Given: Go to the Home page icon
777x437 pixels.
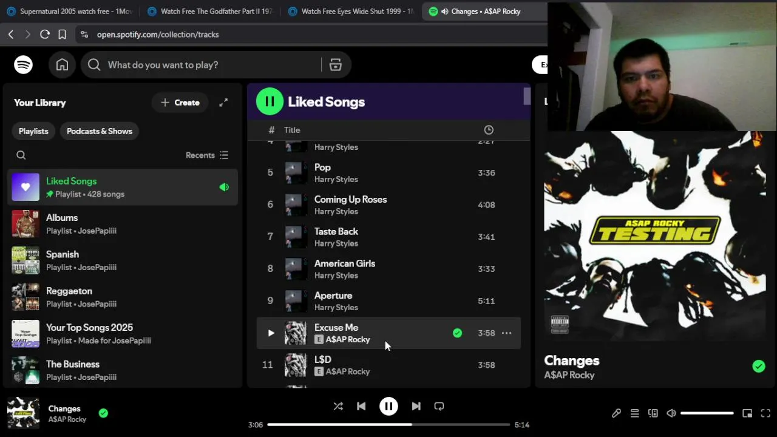Looking at the screenshot, I should (62, 65).
